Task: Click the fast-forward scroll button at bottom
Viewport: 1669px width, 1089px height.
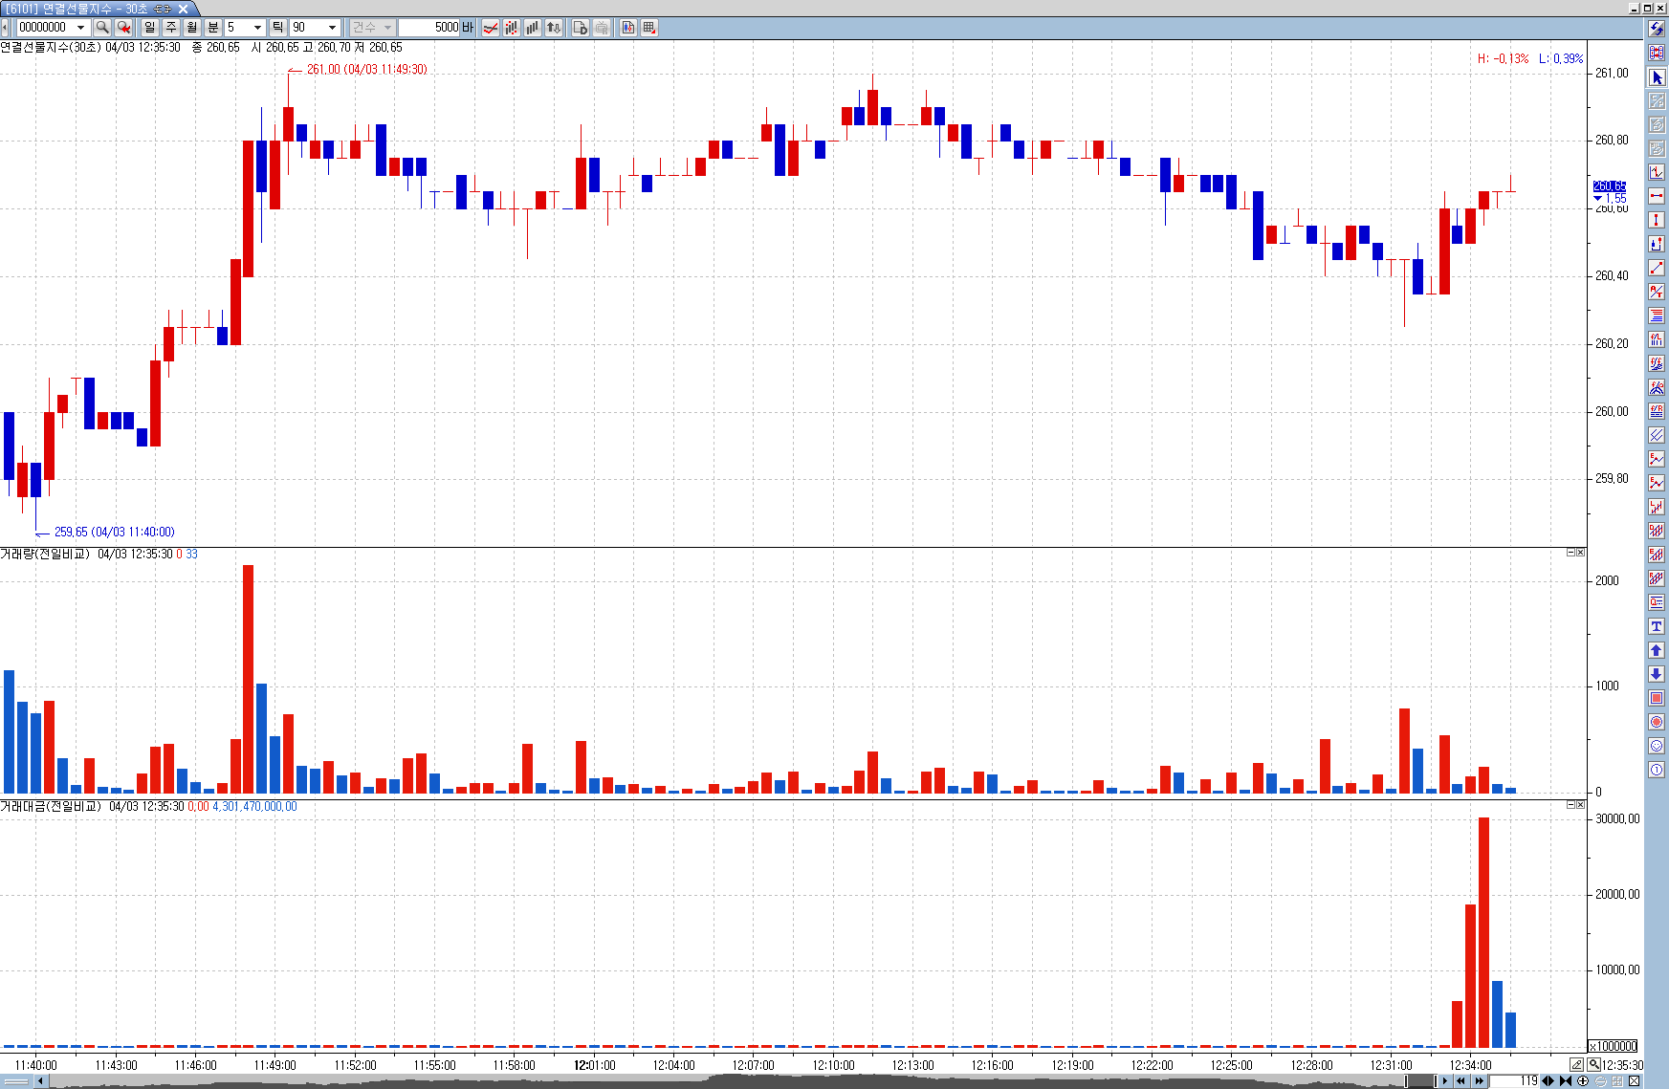Action: click(1479, 1081)
